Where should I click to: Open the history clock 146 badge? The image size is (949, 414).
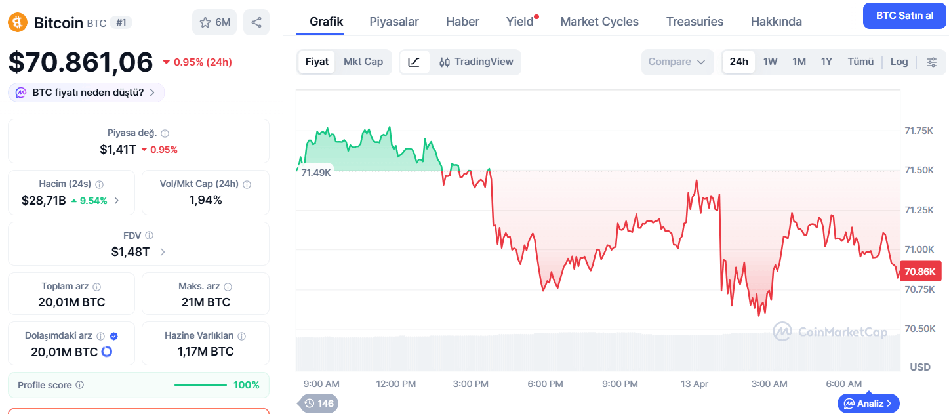(x=319, y=404)
